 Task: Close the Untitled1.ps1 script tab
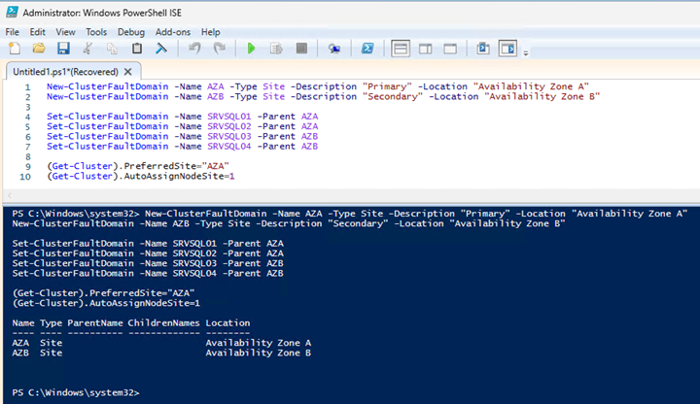(128, 72)
